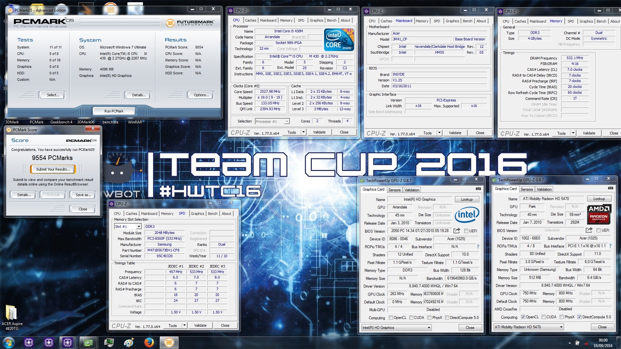
Task: Open Paint from the taskbar
Action: pos(129,342)
